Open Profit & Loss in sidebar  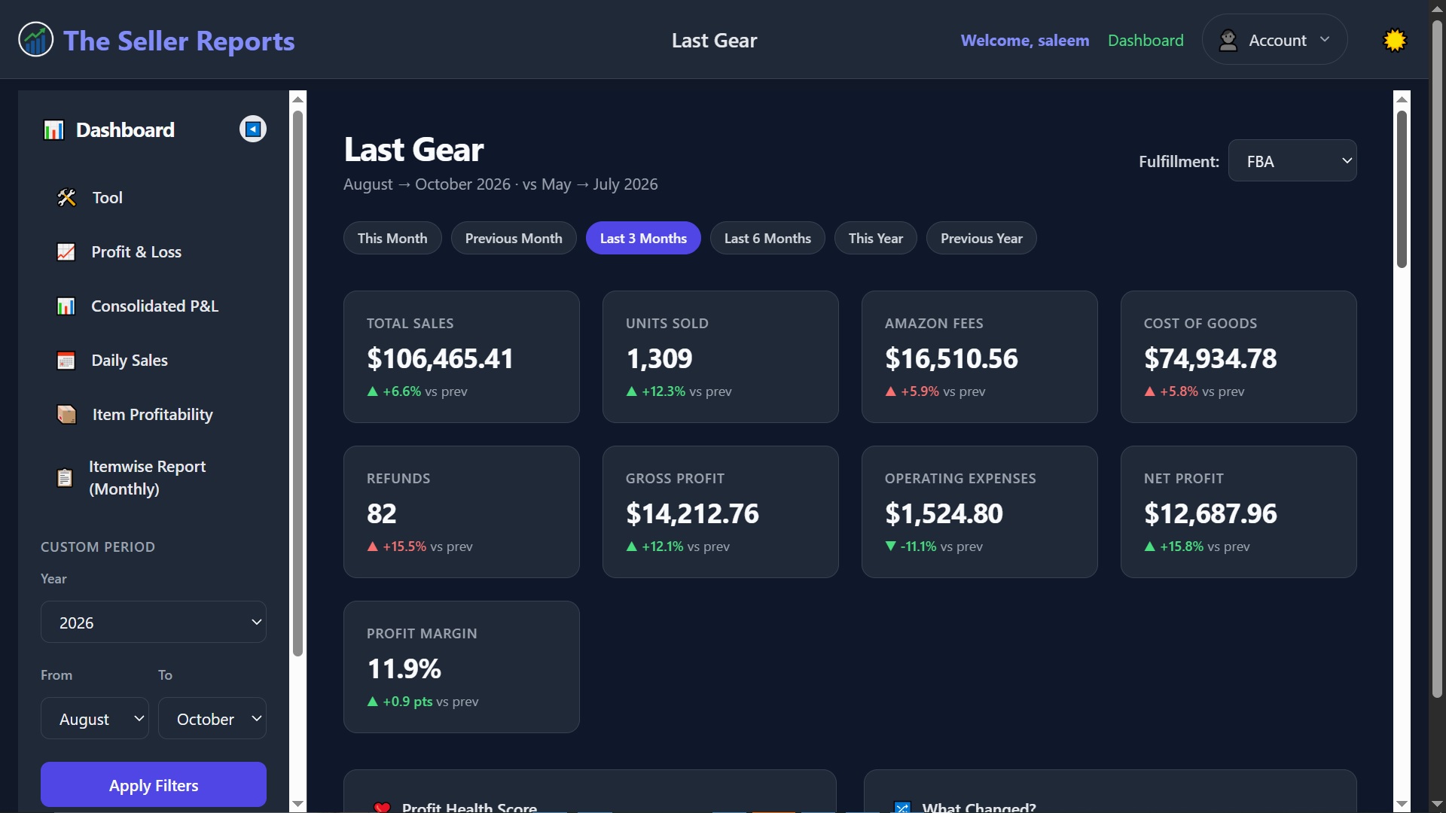click(154, 252)
